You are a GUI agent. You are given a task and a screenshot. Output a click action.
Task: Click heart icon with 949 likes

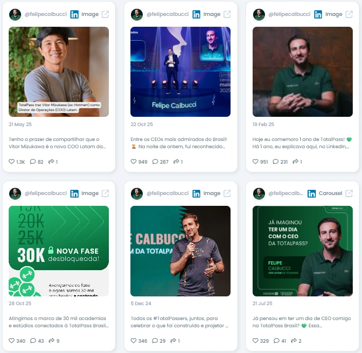pos(134,162)
